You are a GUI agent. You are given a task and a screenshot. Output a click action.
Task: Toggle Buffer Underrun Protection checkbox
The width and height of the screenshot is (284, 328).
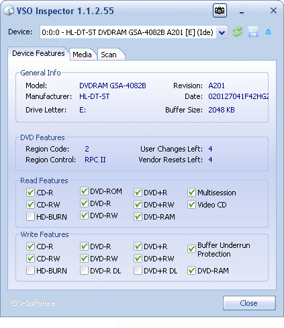(x=191, y=249)
